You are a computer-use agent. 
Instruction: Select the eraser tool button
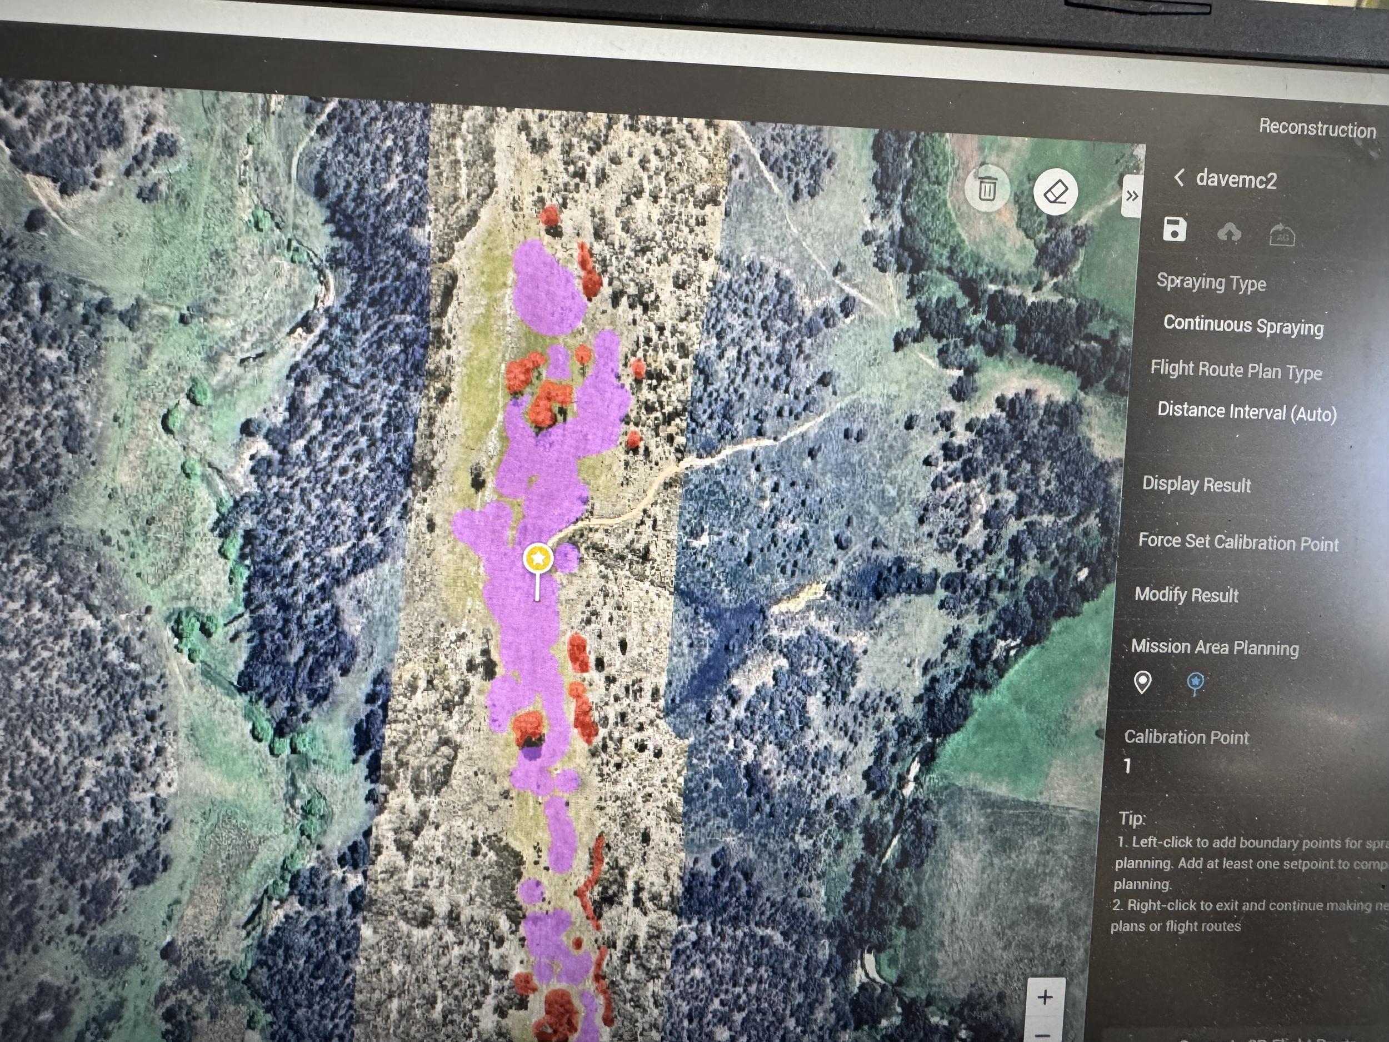(x=1055, y=192)
